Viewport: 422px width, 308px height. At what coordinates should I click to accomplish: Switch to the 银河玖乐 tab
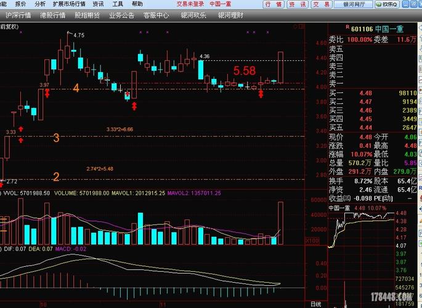(x=193, y=15)
